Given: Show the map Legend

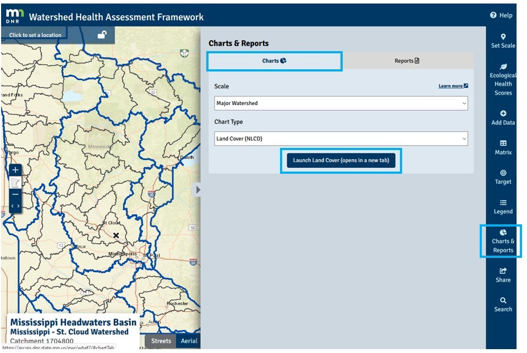Looking at the screenshot, I should (x=503, y=207).
